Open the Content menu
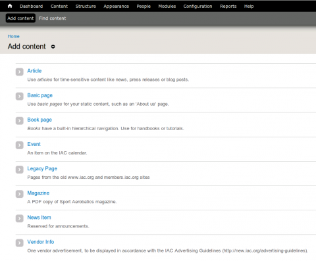 pyautogui.click(x=59, y=7)
